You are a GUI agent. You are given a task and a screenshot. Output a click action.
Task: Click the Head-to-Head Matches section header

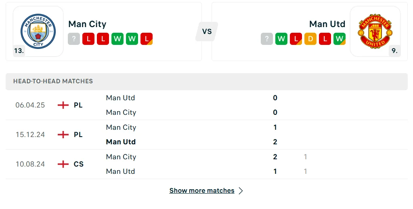(53, 81)
